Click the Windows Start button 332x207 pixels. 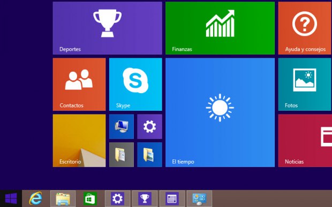point(11,198)
